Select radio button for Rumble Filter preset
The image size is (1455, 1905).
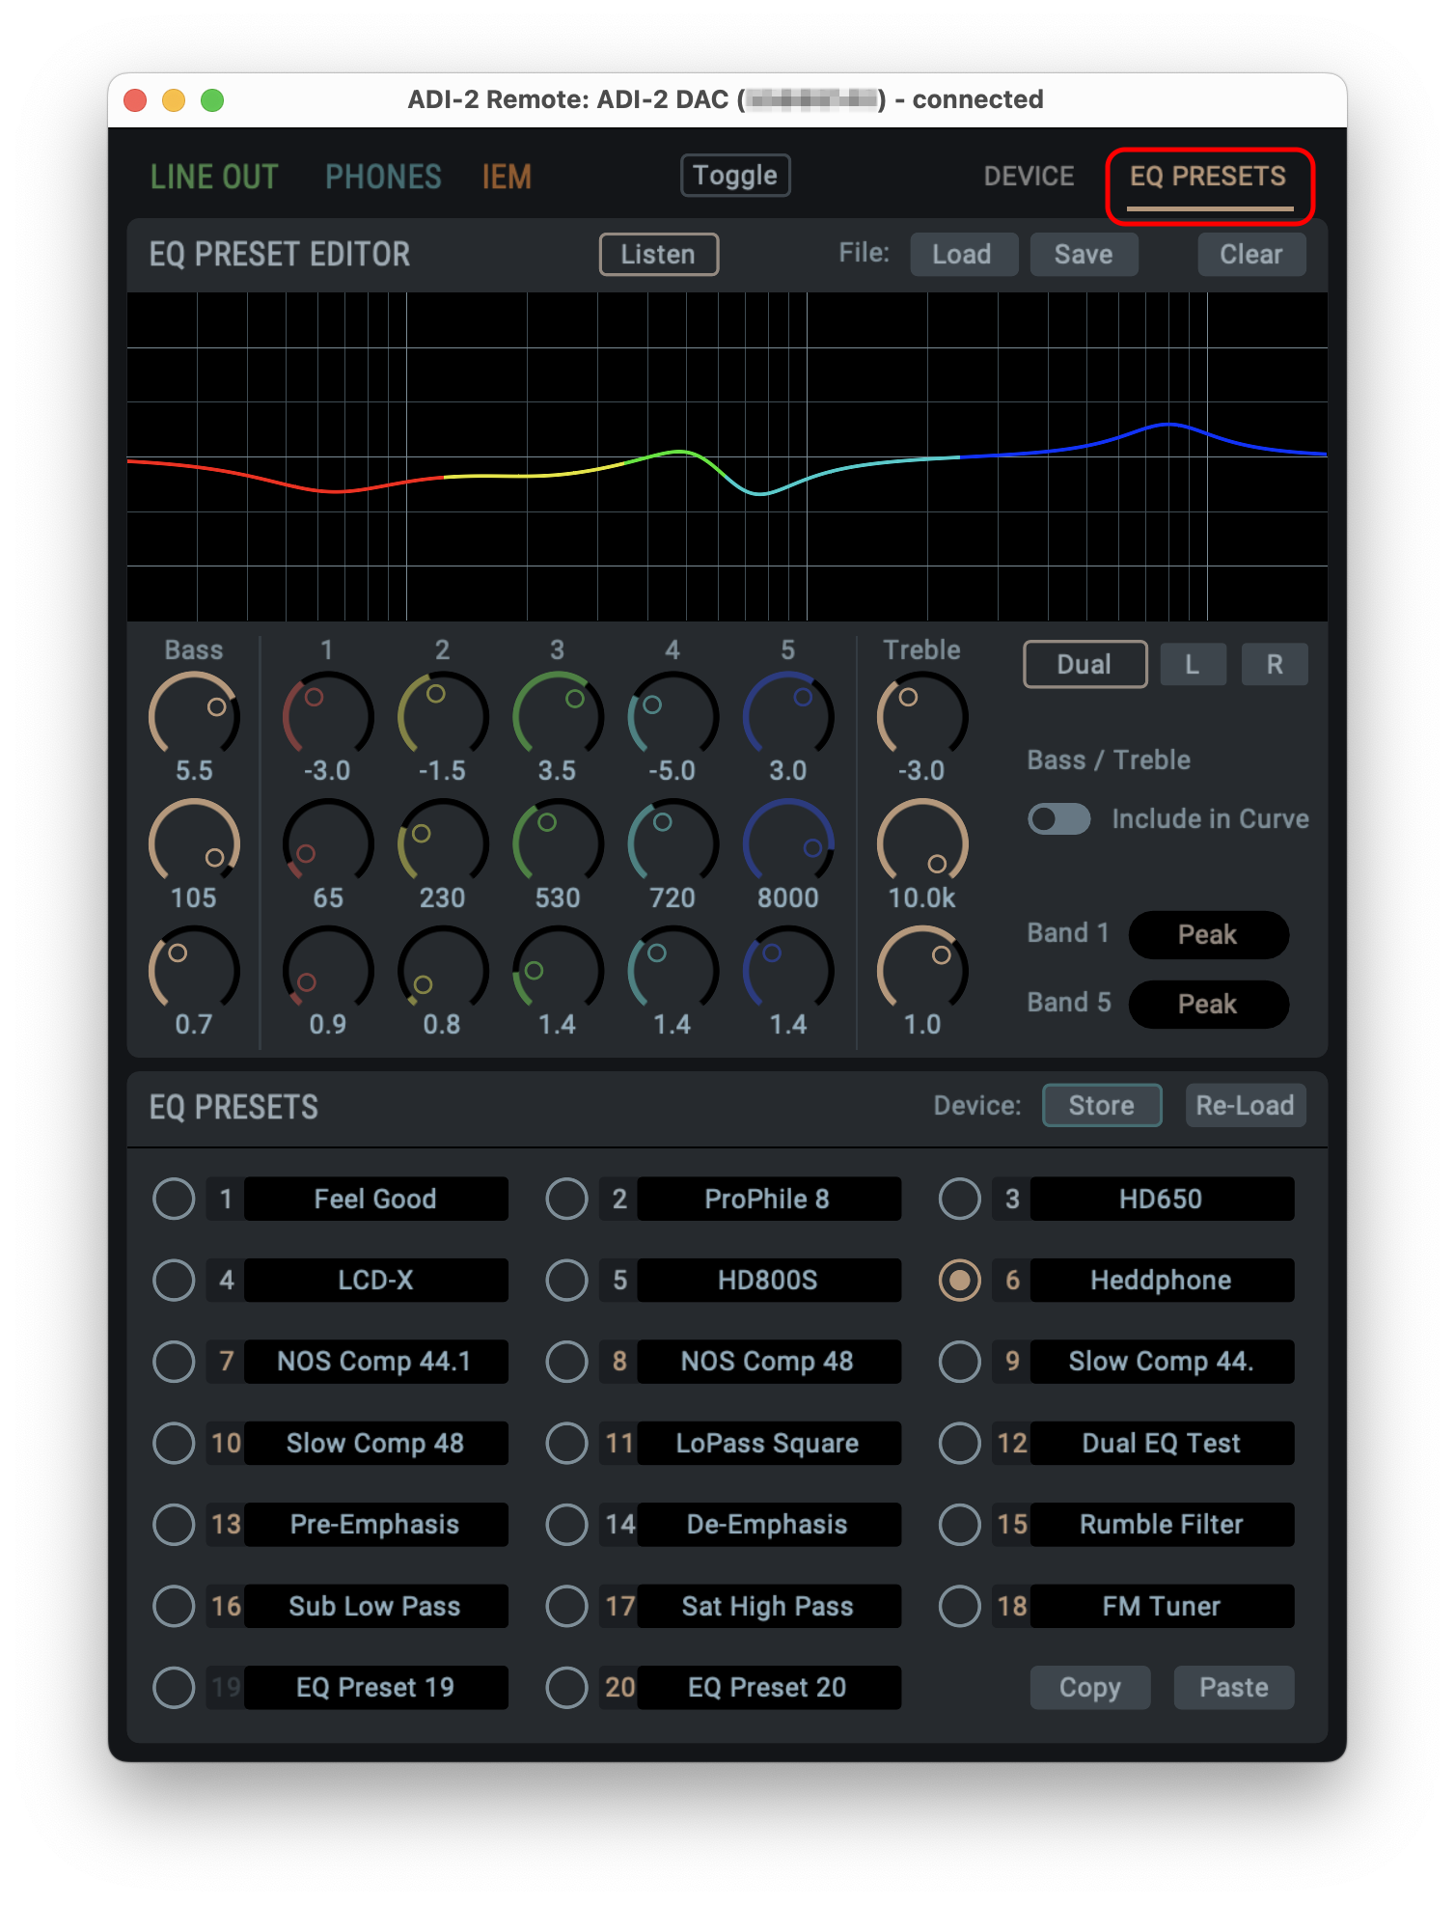[959, 1525]
